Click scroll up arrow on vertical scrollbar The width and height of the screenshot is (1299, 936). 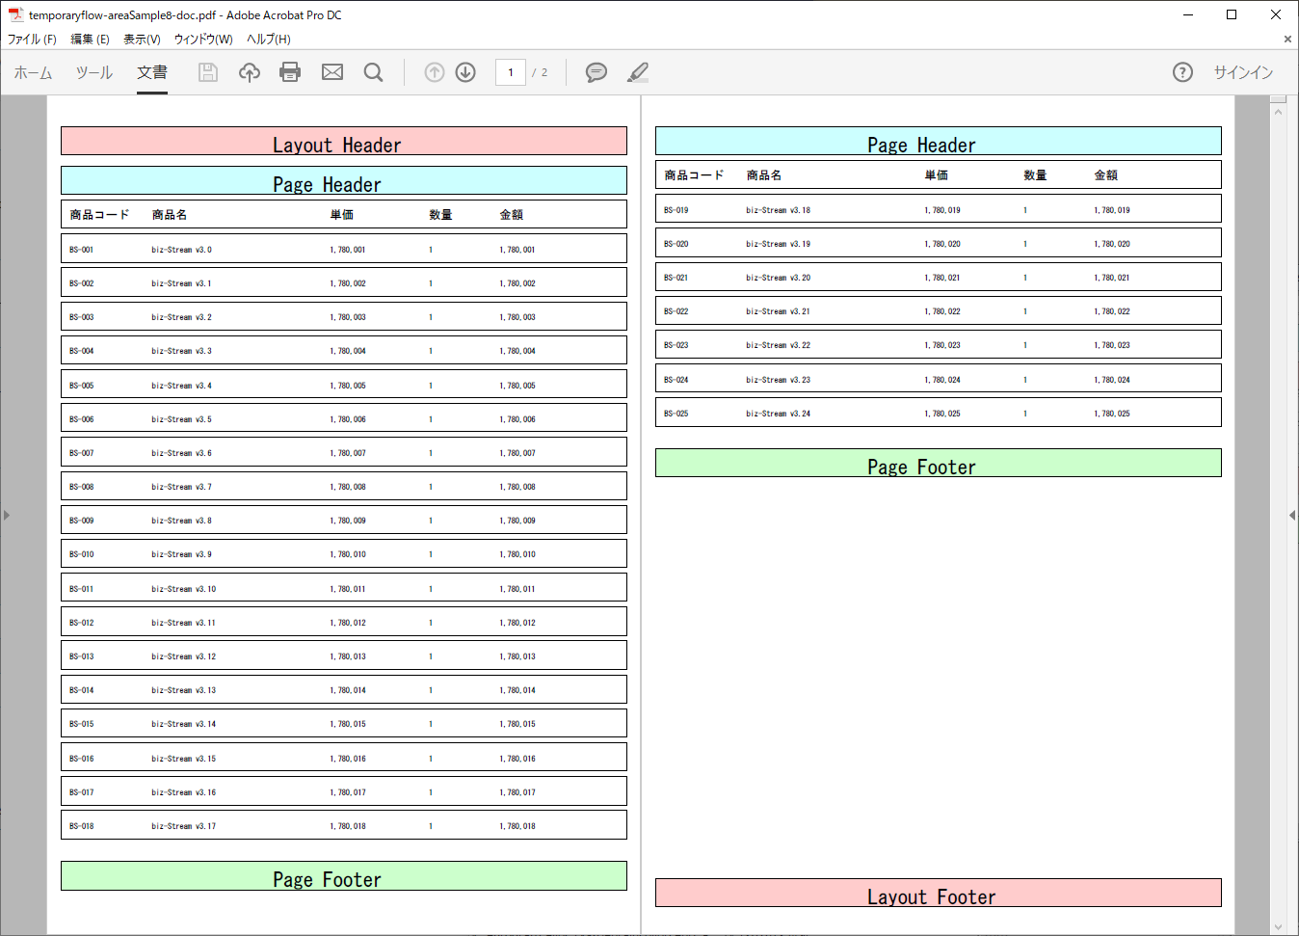[1279, 112]
